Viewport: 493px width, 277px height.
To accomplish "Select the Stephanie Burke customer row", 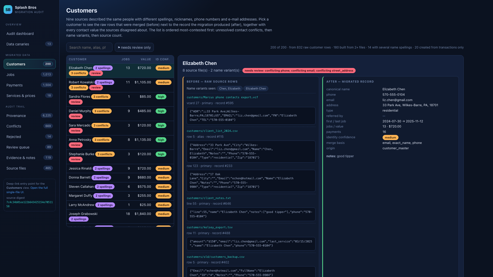I will point(120,157).
